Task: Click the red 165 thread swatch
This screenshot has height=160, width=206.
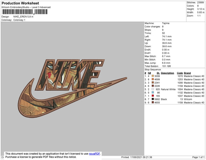Action: pyautogui.click(x=153, y=96)
